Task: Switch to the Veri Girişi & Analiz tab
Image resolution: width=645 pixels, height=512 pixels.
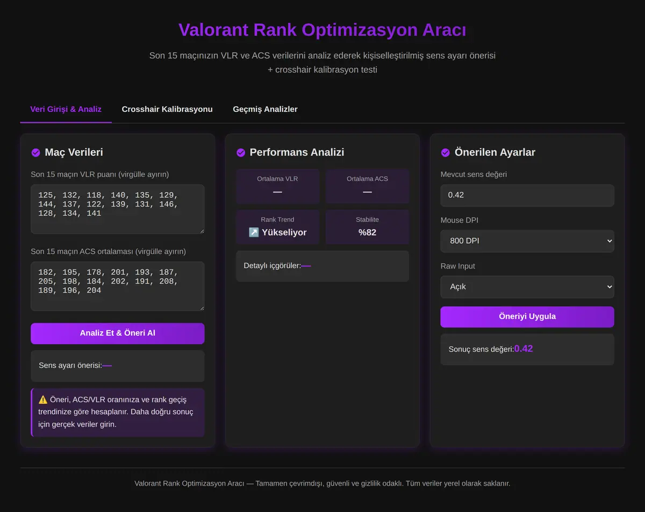Action: (66, 109)
